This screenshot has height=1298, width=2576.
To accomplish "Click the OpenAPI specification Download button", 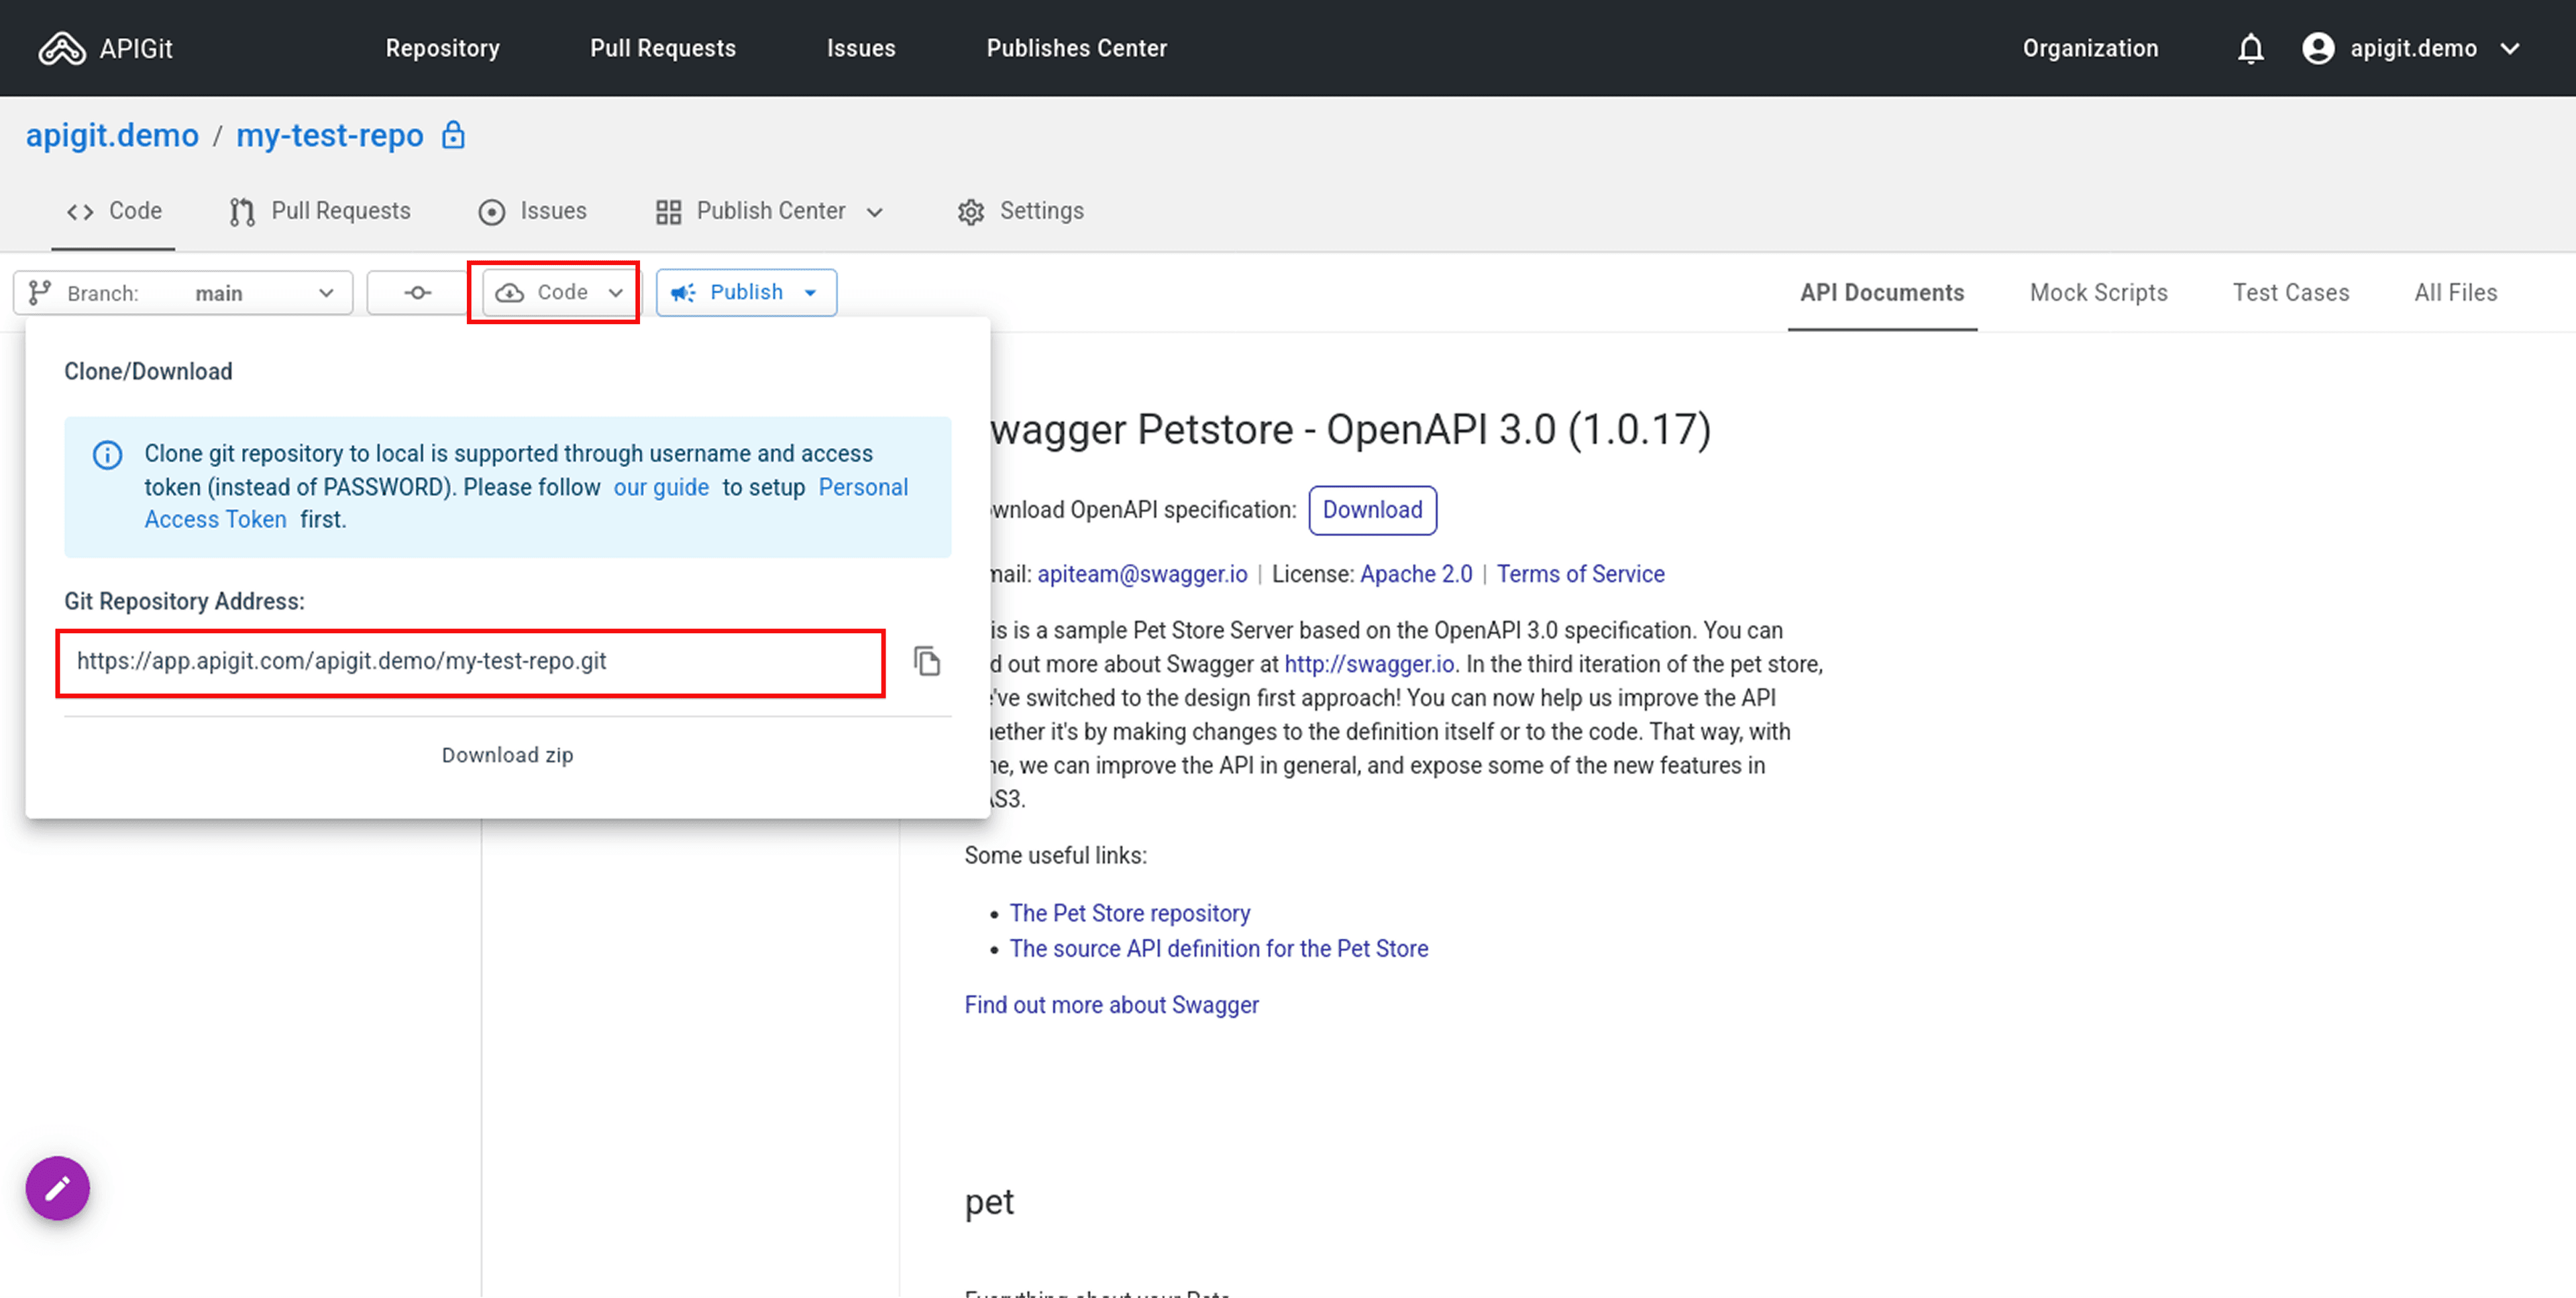I will [x=1372, y=510].
